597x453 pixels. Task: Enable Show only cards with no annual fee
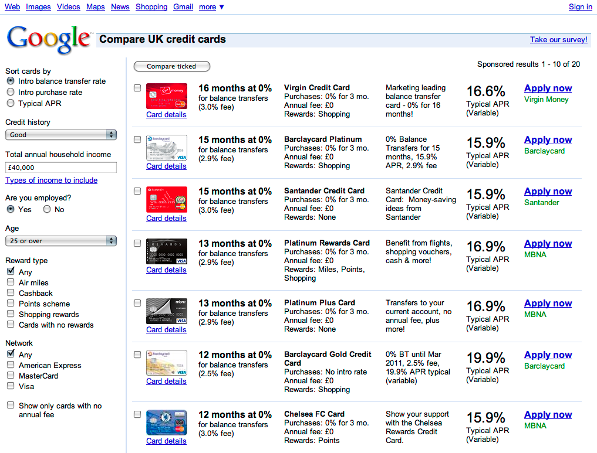(11, 405)
